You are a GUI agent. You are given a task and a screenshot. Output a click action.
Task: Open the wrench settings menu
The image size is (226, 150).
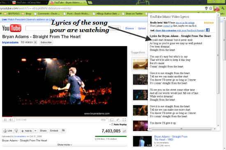pos(223,8)
